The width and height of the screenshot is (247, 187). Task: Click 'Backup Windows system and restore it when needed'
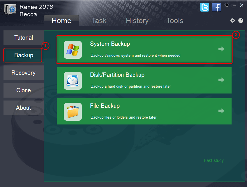(x=135, y=56)
